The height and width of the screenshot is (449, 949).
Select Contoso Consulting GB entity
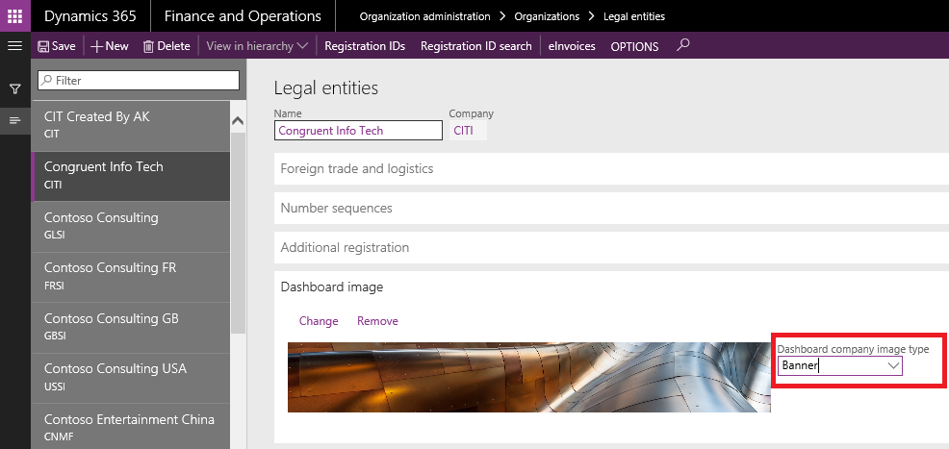(131, 328)
